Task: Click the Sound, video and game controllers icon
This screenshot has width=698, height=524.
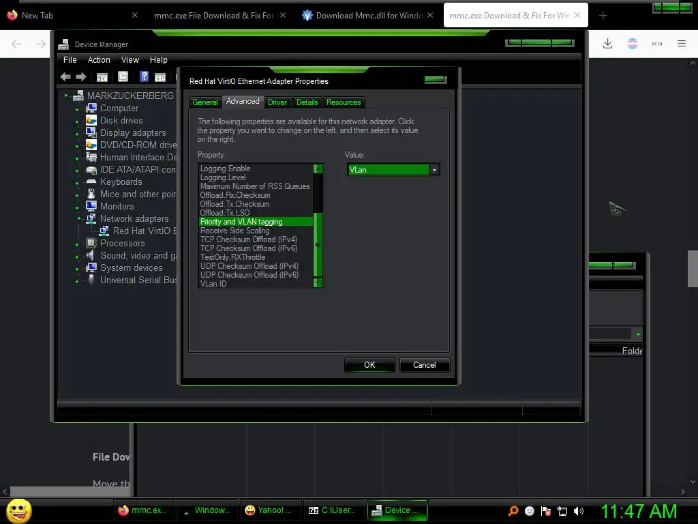Action: 91,255
